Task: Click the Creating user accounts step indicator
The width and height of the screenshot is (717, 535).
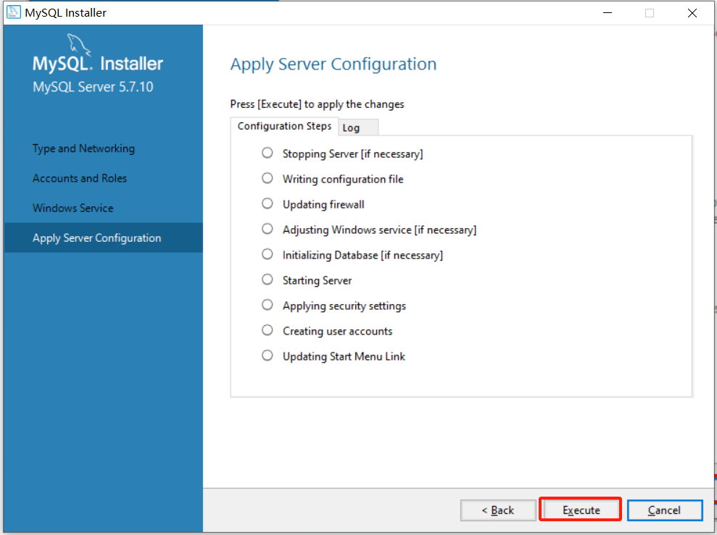Action: point(268,330)
